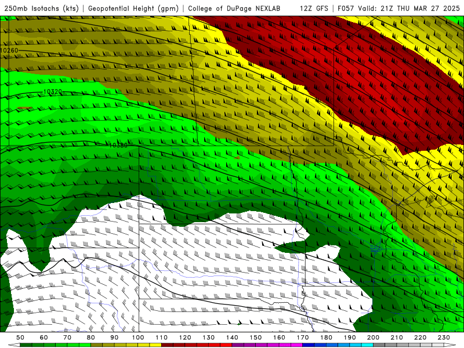Click the '180' value on color scale
The image size is (464, 348).
click(326, 338)
